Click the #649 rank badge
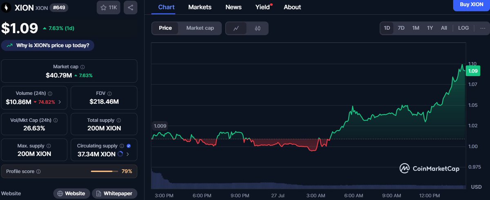 (x=59, y=8)
